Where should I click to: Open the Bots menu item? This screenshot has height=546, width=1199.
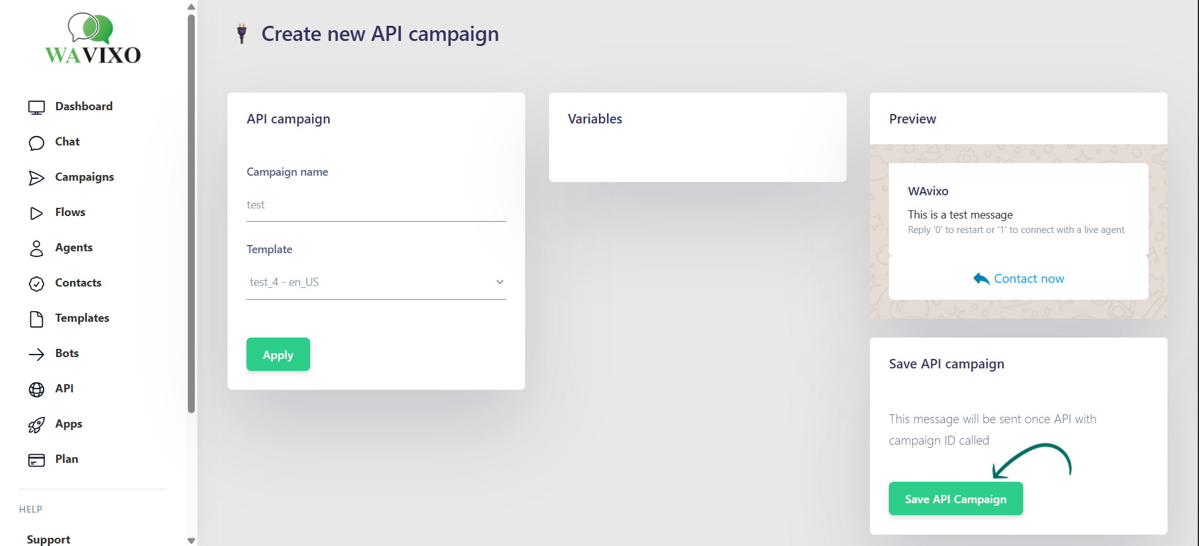click(x=67, y=353)
